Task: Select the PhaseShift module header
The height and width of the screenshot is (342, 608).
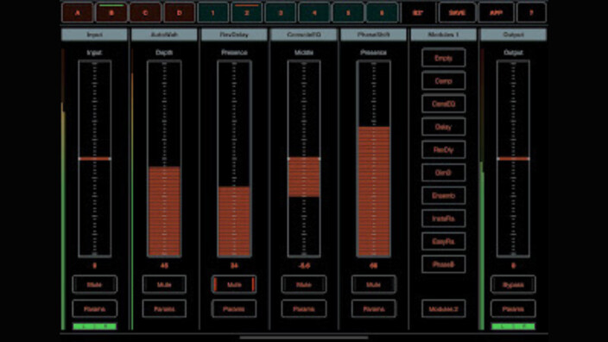Action: point(373,35)
